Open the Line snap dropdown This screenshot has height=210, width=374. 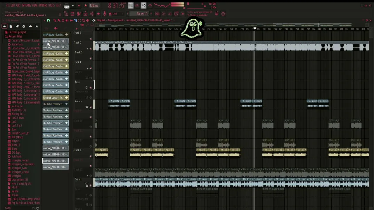[118, 14]
